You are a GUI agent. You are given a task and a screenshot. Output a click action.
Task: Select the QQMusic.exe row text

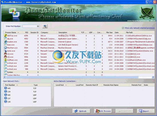[x=12, y=60]
